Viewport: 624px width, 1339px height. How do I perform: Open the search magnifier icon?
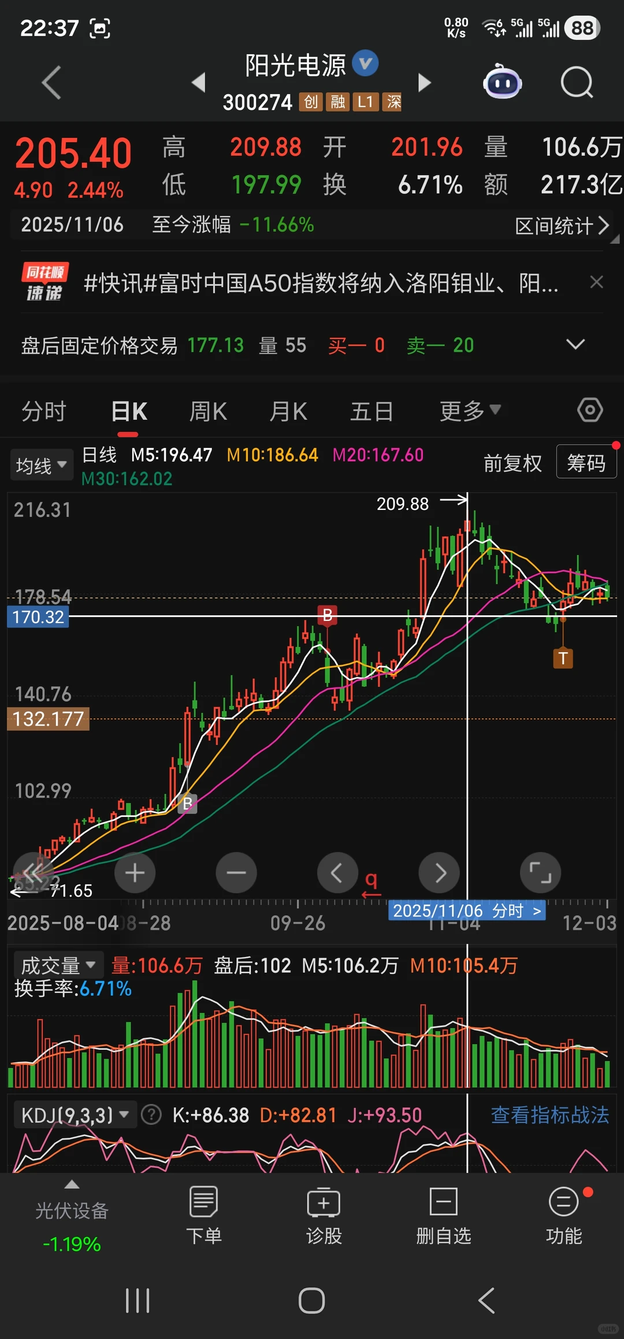(x=577, y=83)
